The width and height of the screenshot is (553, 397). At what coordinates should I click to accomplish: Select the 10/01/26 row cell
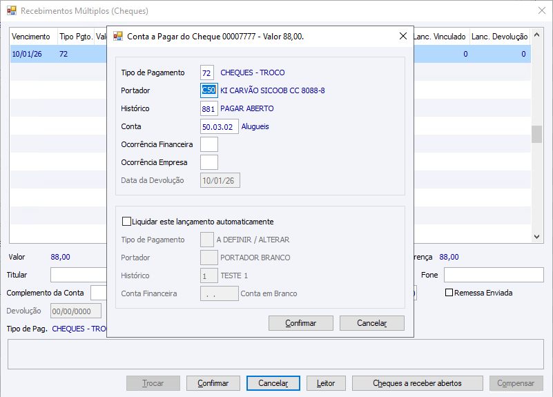(33, 54)
